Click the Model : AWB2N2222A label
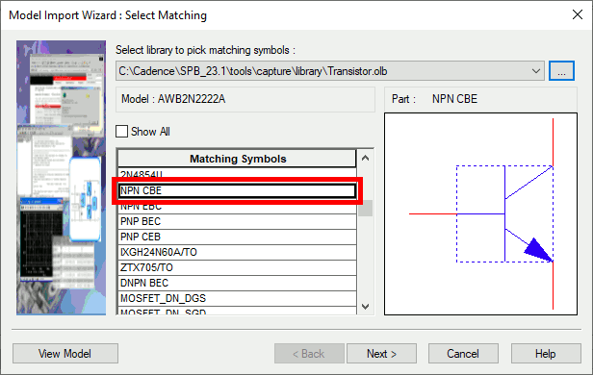This screenshot has width=593, height=375. point(173,99)
